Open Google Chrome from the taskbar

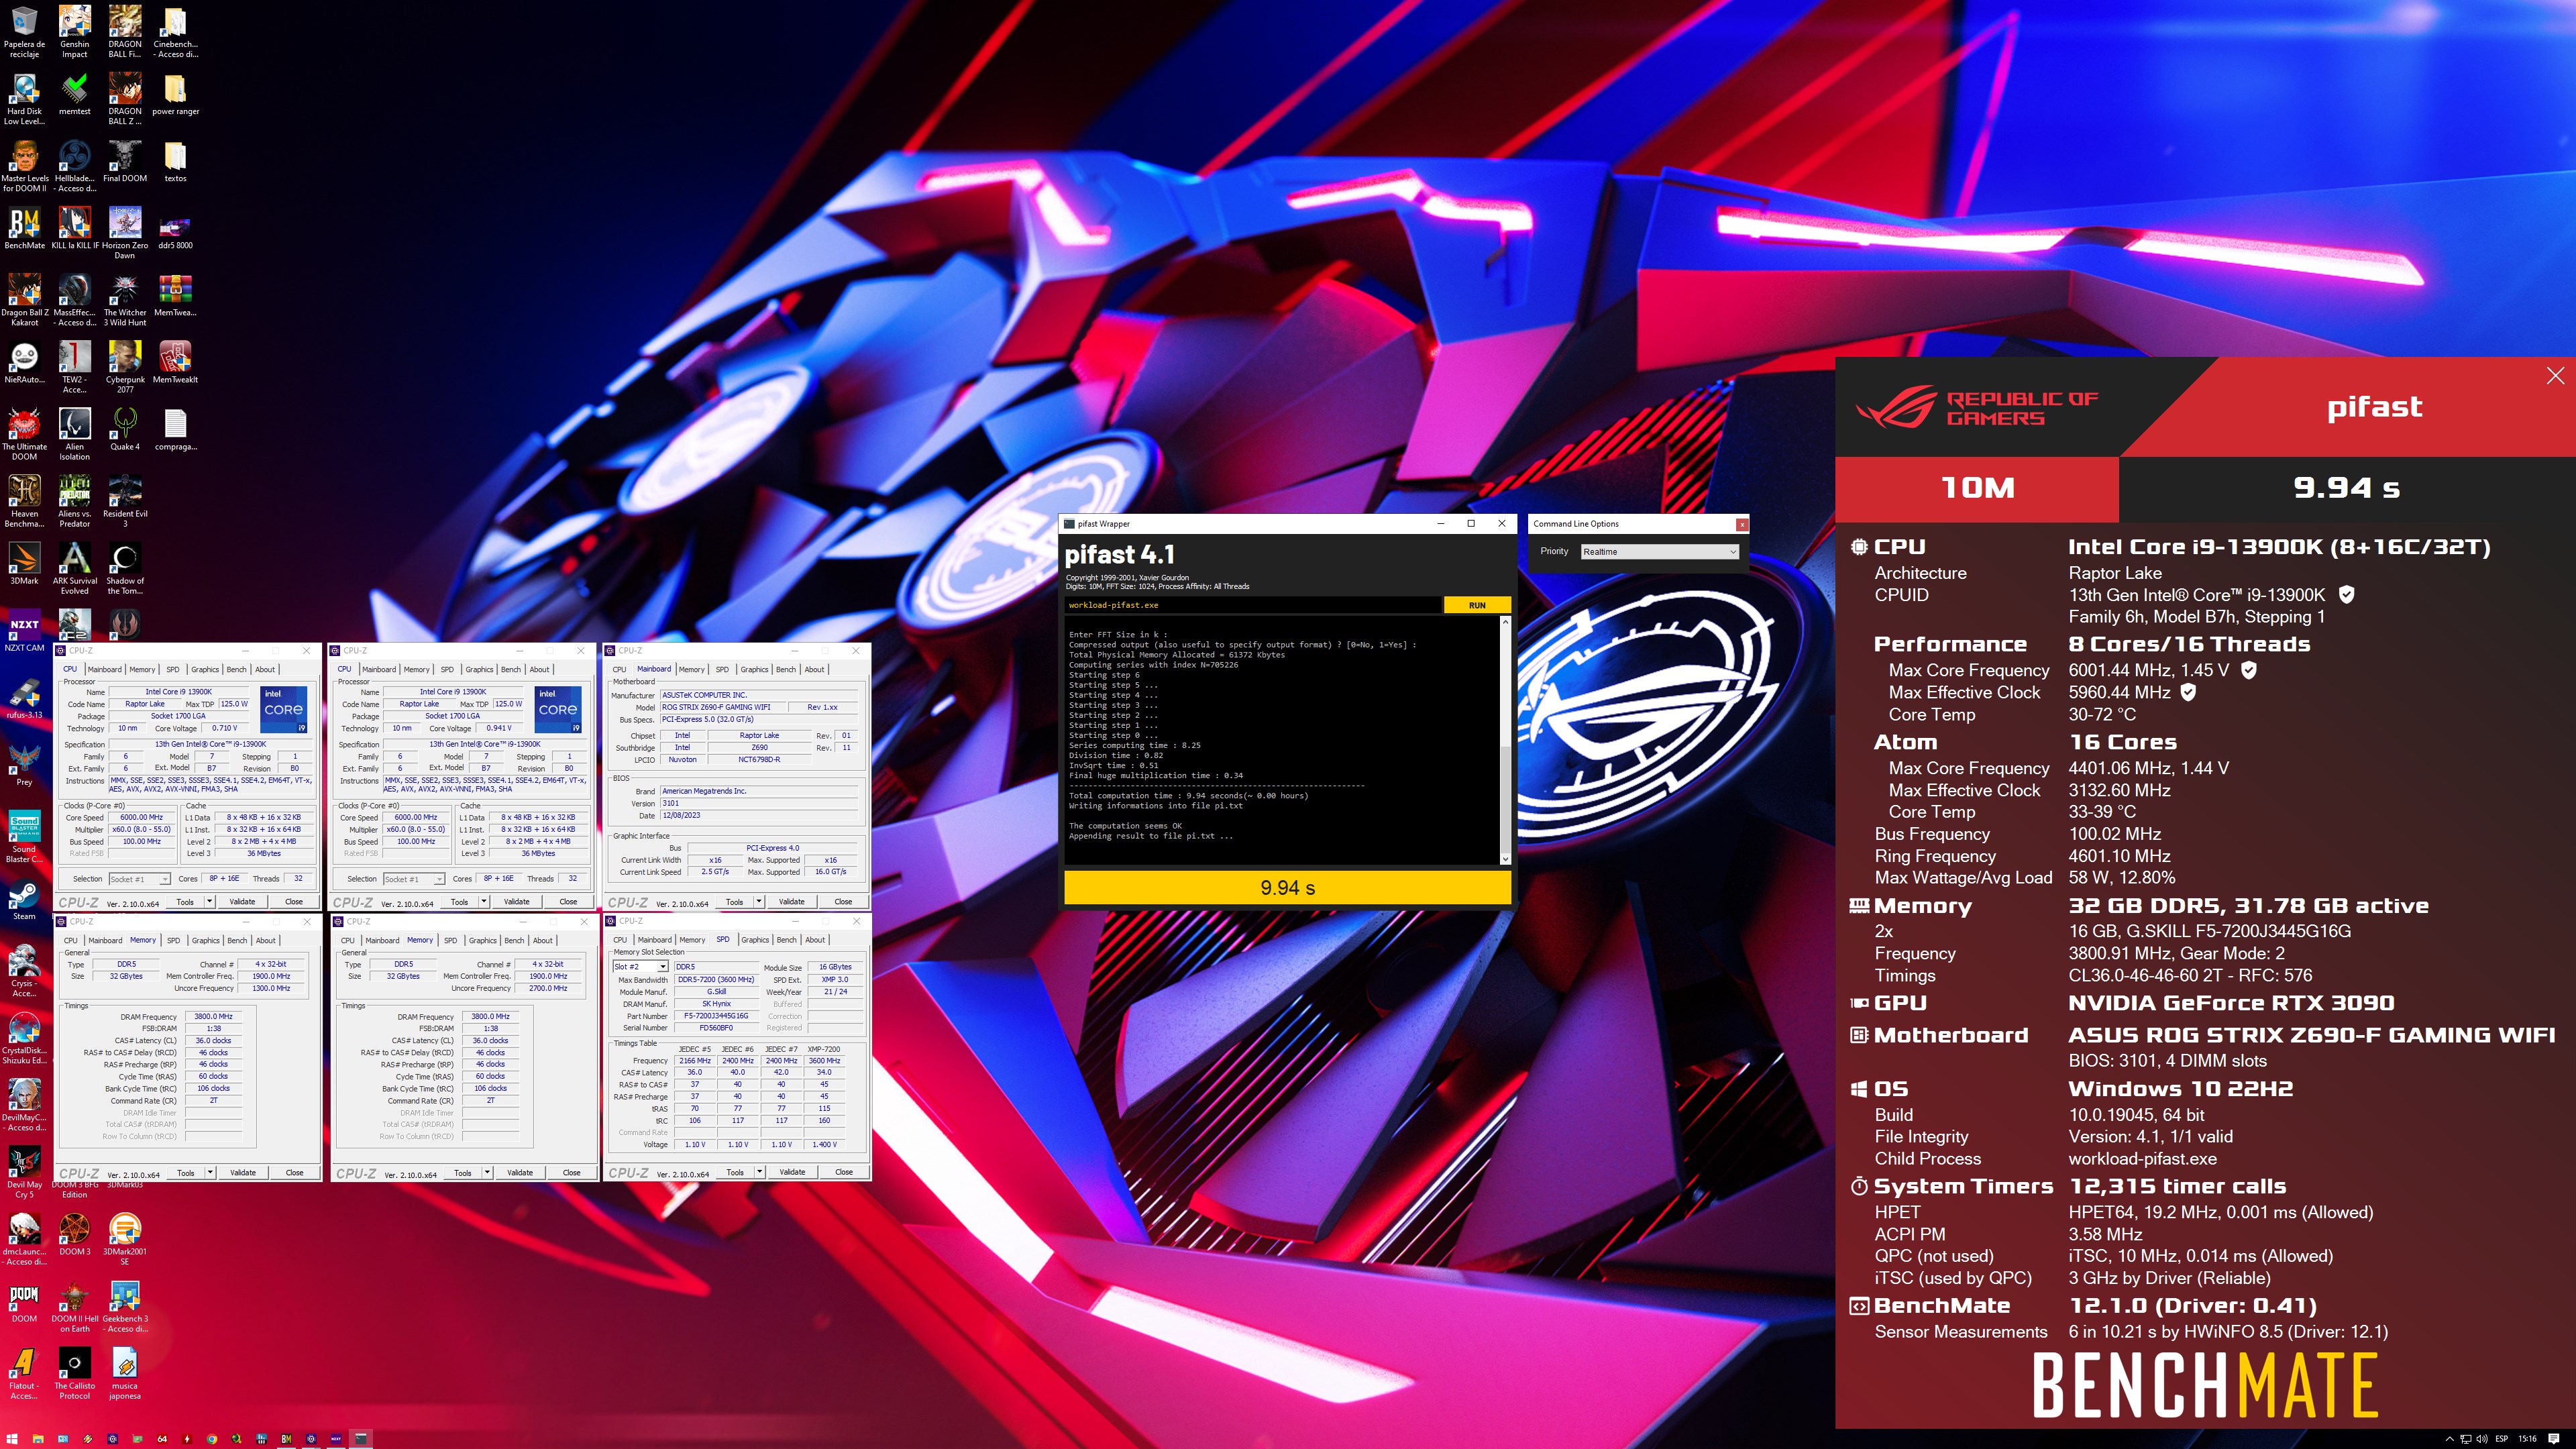click(x=212, y=1439)
